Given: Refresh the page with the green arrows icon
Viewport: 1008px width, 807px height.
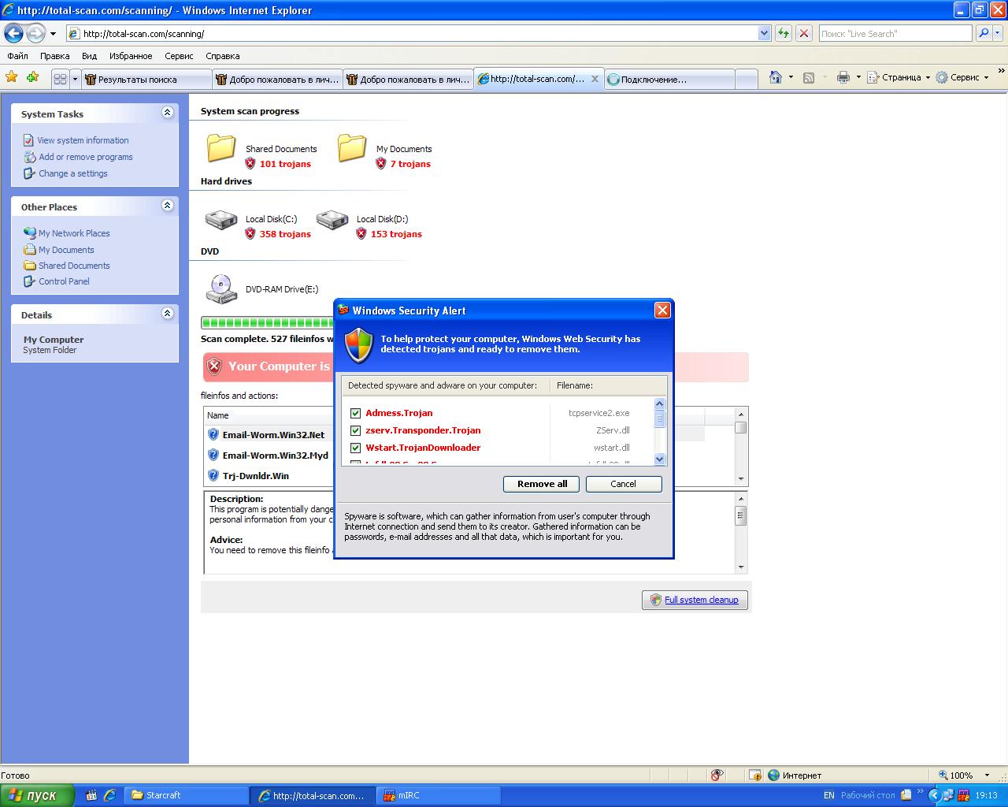Looking at the screenshot, I should pos(784,33).
